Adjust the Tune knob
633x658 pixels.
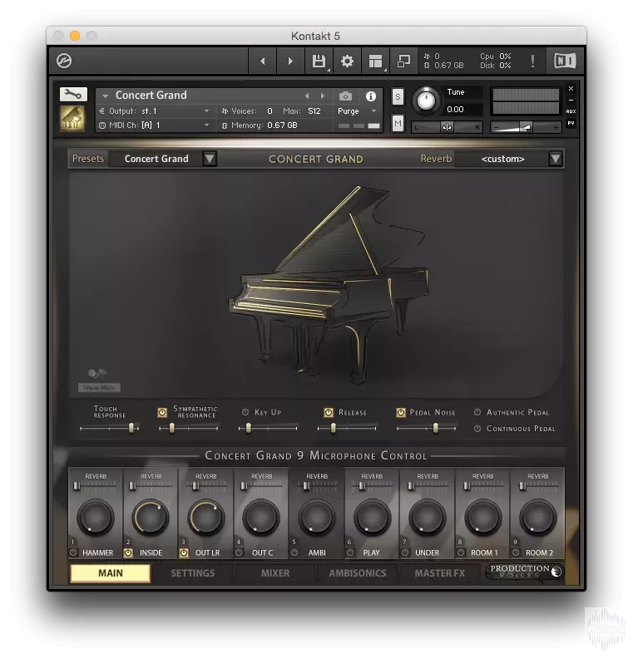pos(426,101)
